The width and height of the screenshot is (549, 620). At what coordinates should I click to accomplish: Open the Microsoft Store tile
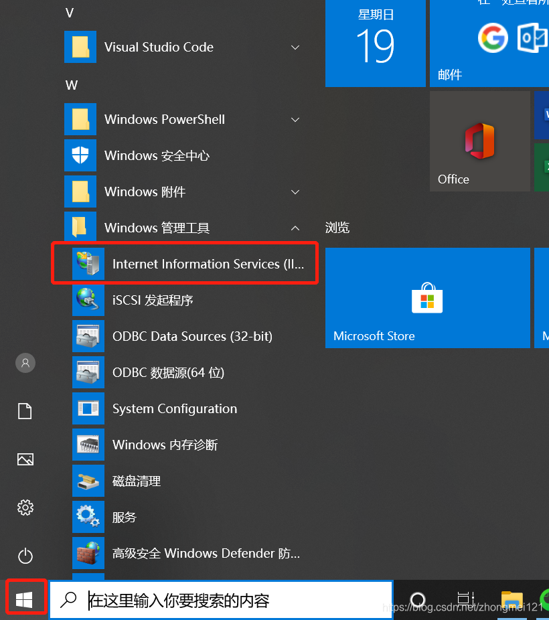(427, 297)
